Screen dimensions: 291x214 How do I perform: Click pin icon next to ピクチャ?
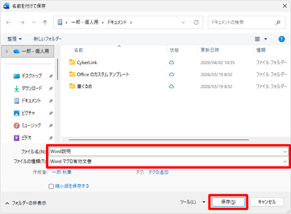click(x=51, y=113)
